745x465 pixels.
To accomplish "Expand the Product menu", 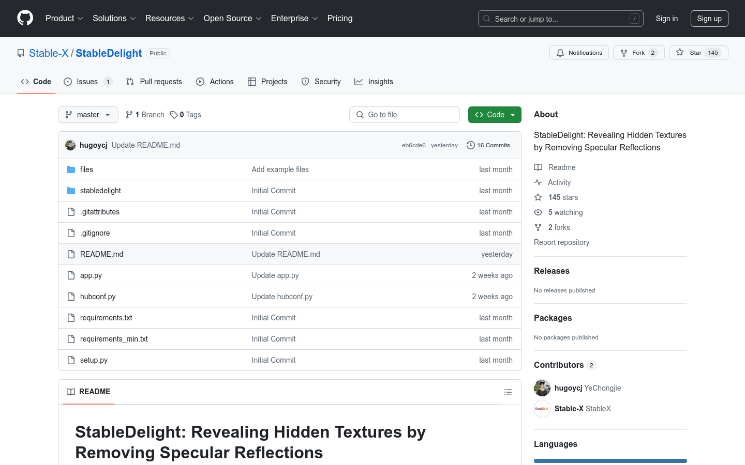I will 64,18.
